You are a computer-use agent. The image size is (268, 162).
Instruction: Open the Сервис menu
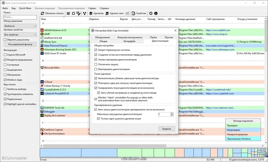tap(92, 8)
